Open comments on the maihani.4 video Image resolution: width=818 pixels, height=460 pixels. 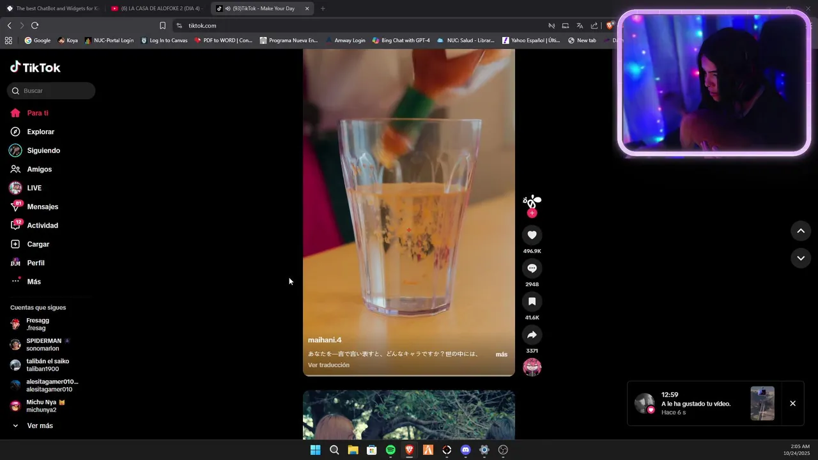coord(532,268)
